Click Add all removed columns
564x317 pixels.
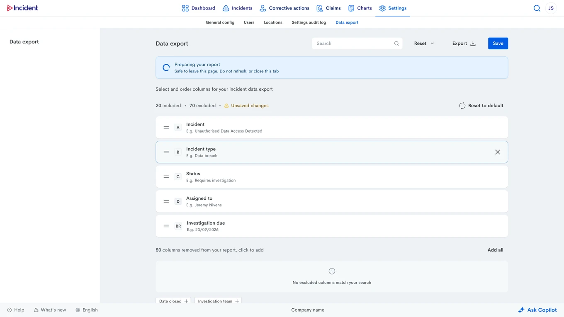click(x=496, y=250)
